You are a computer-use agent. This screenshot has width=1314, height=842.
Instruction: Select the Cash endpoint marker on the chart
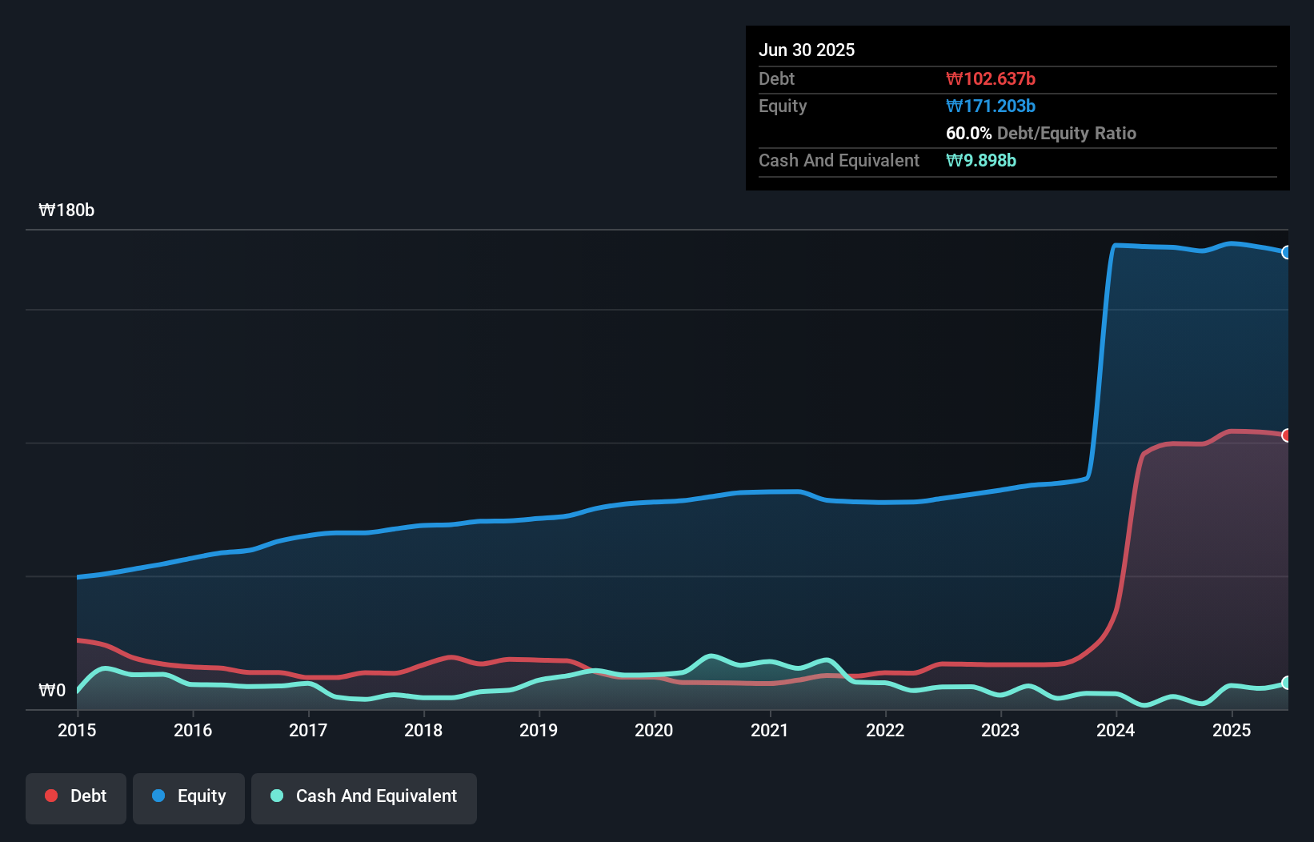point(1288,683)
